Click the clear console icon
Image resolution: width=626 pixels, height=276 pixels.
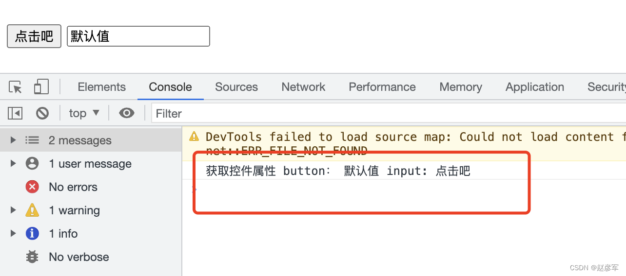click(42, 113)
